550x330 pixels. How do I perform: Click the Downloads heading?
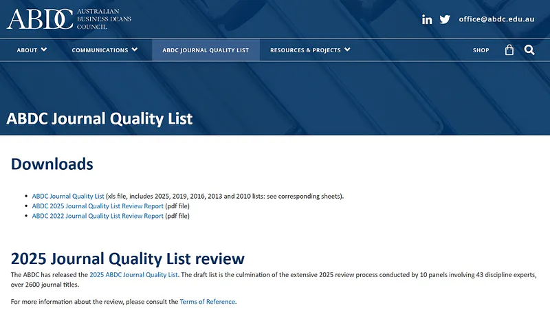click(52, 164)
